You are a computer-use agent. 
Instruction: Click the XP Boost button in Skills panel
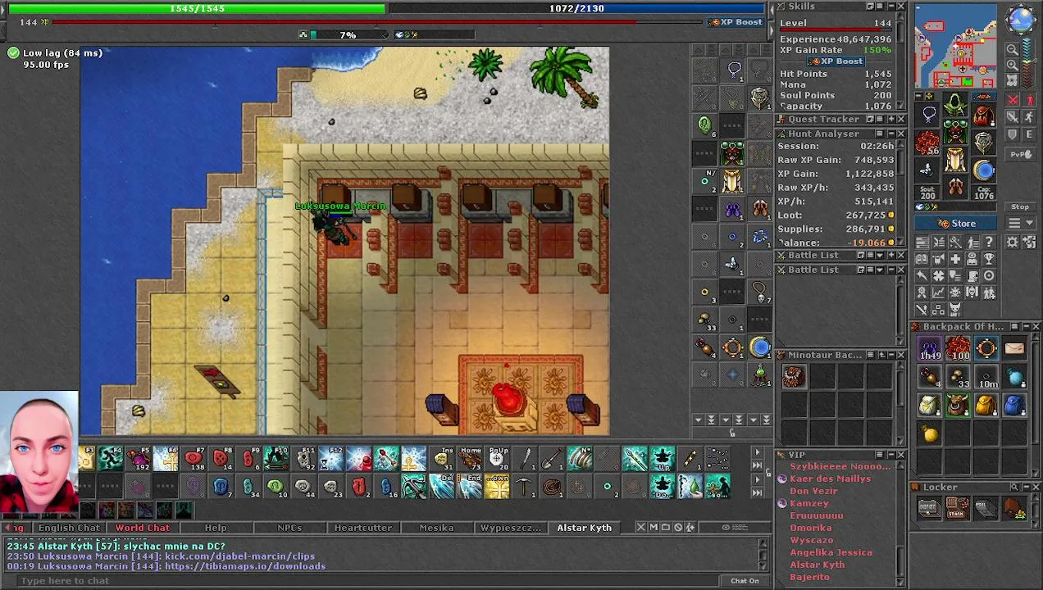coord(836,61)
